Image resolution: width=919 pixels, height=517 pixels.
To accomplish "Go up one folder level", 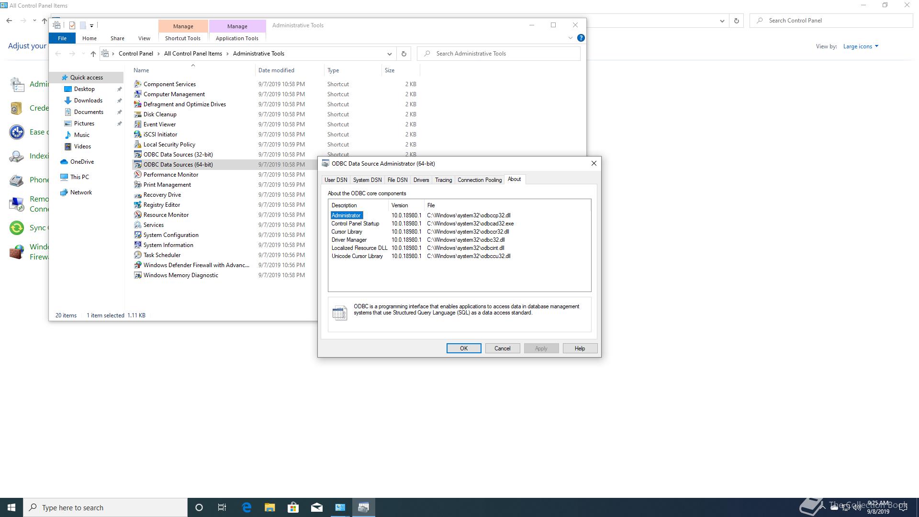I will click(x=93, y=54).
